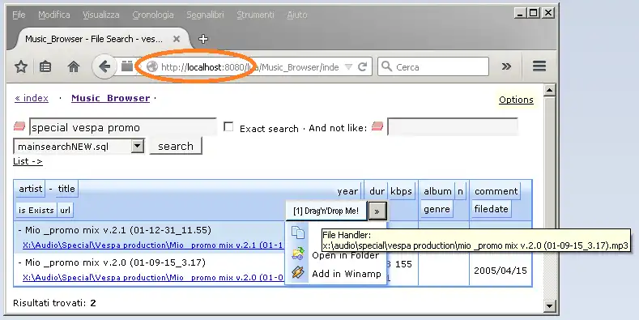The width and height of the screenshot is (639, 320).
Task: Open the Strumenti menu
Action: point(255,15)
